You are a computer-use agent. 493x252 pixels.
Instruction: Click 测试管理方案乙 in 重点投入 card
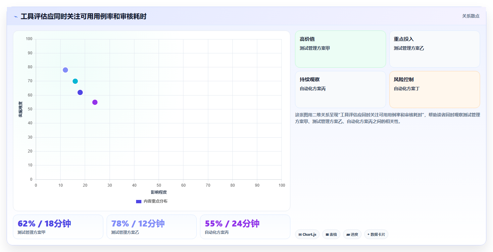point(409,48)
